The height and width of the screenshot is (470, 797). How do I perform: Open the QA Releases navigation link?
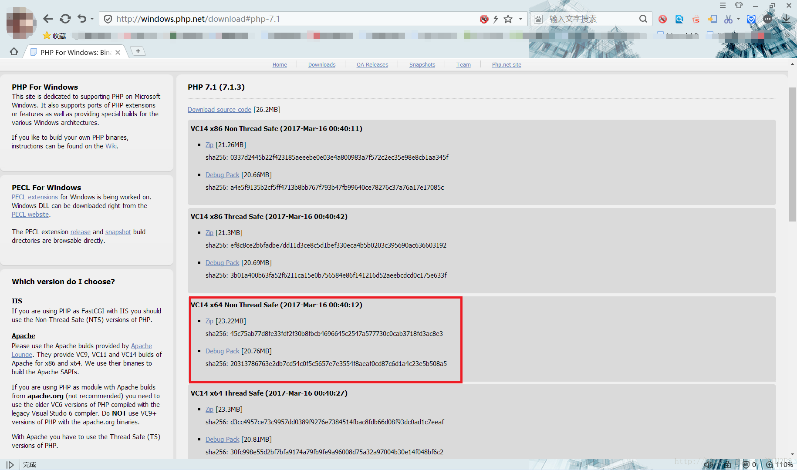(372, 65)
